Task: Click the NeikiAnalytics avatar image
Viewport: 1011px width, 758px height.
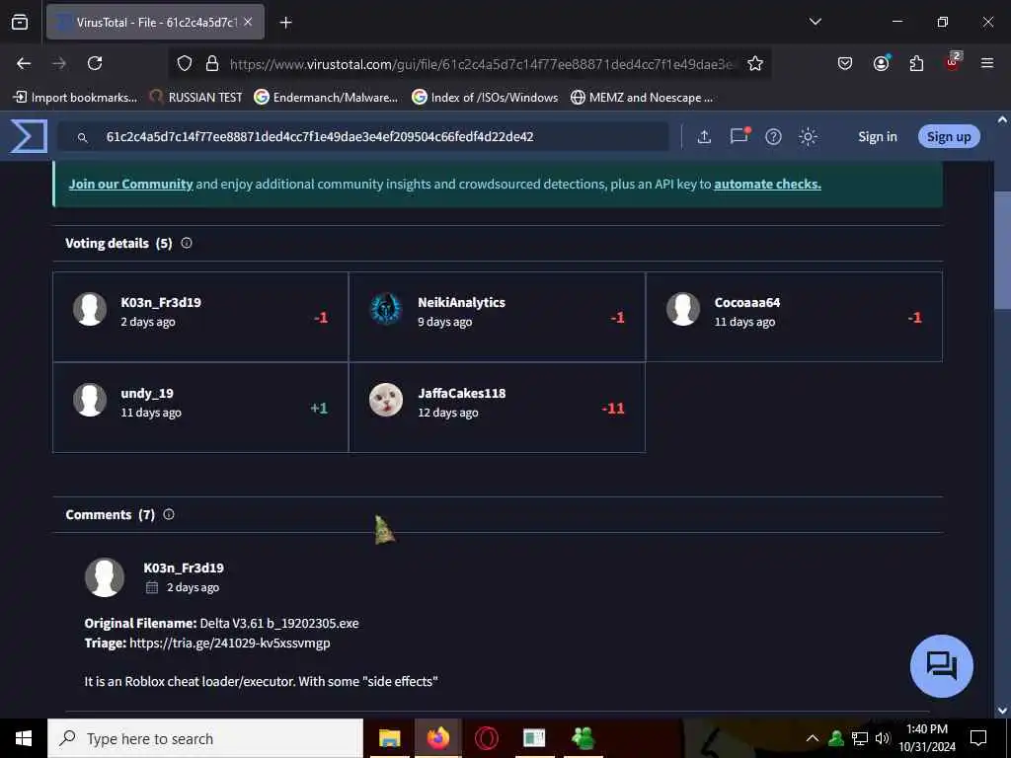Action: click(386, 309)
